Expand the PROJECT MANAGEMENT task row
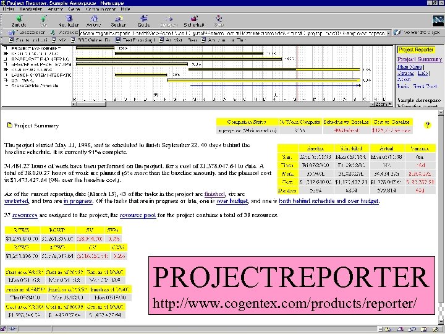445x334 pixels. 6,48
